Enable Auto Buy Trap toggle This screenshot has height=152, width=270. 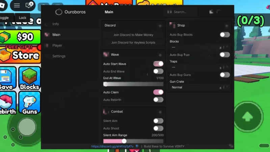(x=225, y=55)
